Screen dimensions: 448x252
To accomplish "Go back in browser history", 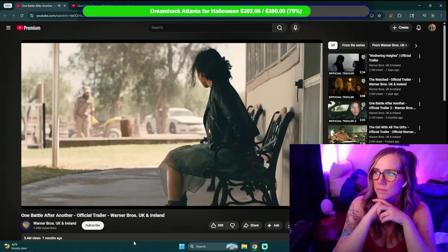I will pos(5,15).
